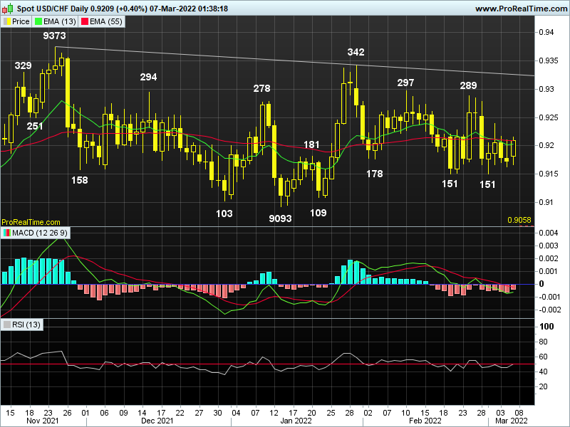Click the Mar 2022 month label

point(512,421)
